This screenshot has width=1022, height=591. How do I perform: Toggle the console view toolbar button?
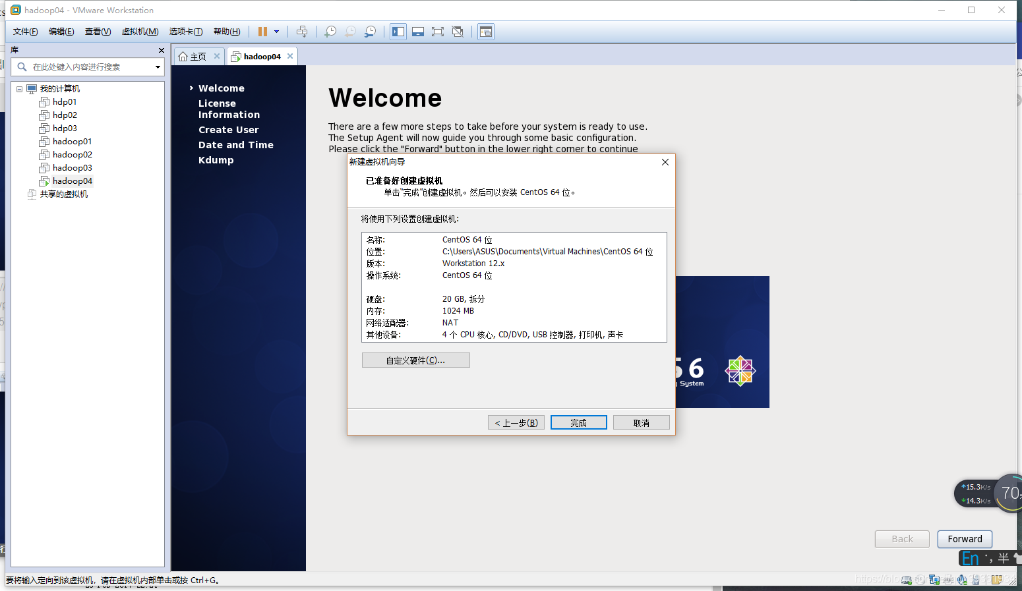486,32
